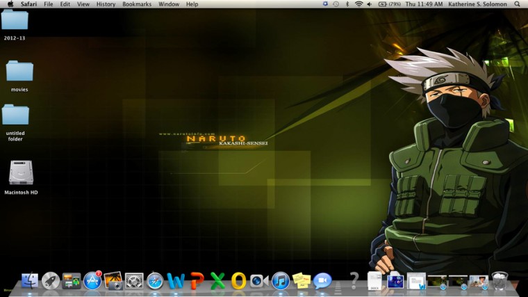The image size is (528, 297).
Task: Open the File menu
Action: tap(49, 4)
